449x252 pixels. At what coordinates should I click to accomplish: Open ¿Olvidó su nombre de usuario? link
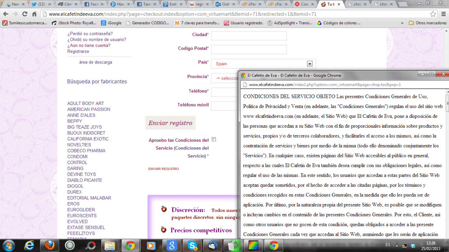click(97, 40)
